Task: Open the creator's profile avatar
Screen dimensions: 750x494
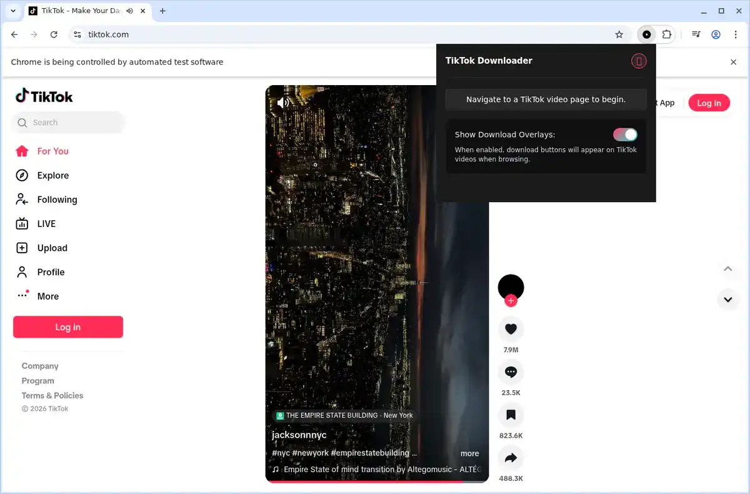Action: click(511, 287)
